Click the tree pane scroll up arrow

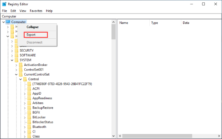[x=114, y=22]
